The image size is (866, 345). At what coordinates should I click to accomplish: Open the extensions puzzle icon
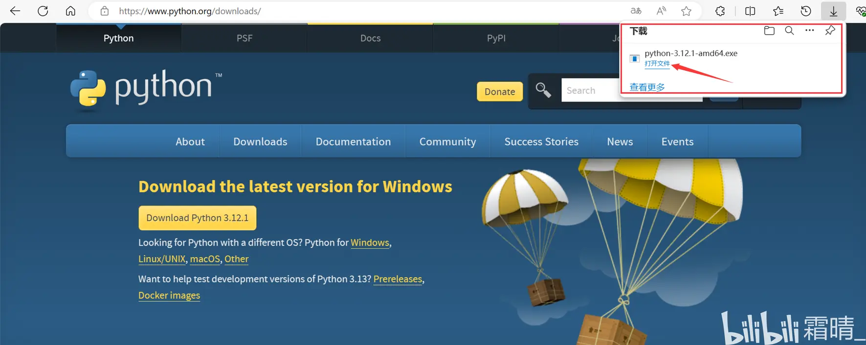(x=720, y=11)
